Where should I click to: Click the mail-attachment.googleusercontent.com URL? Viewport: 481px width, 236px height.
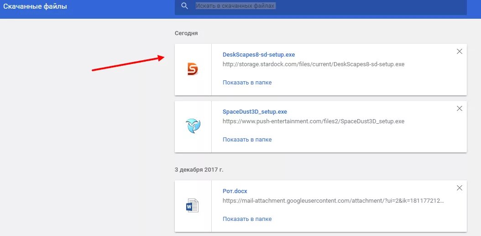tap(333, 201)
